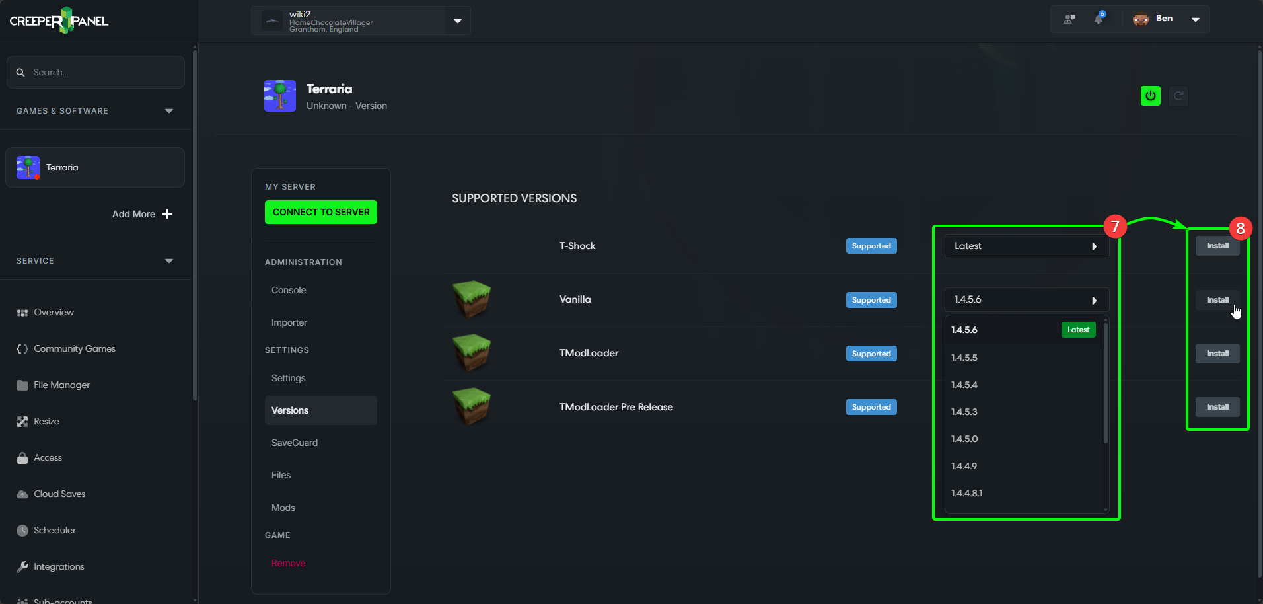Open the notifications bell icon
Screen dimensions: 1263x604
click(x=1099, y=19)
